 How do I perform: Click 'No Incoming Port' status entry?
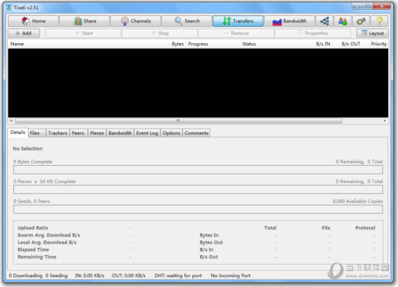[230, 276]
